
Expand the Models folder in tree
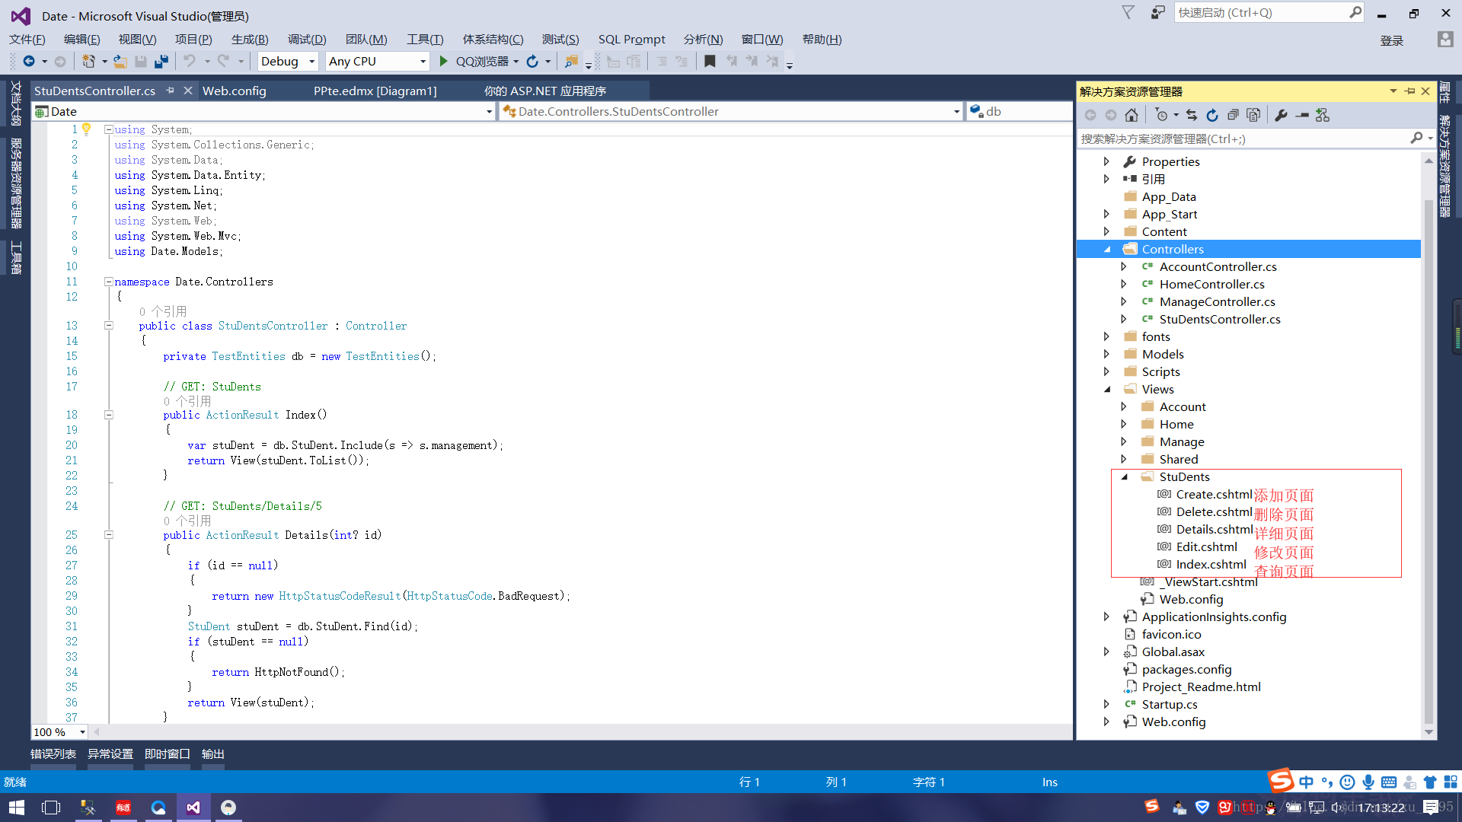pos(1106,355)
